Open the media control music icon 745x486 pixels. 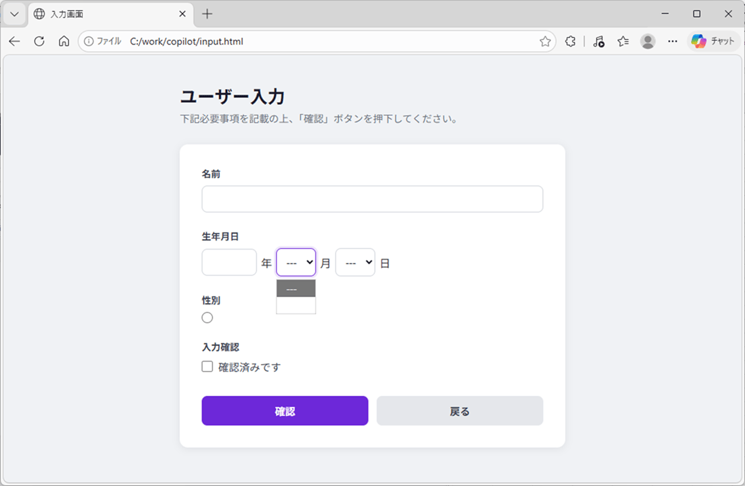(598, 41)
